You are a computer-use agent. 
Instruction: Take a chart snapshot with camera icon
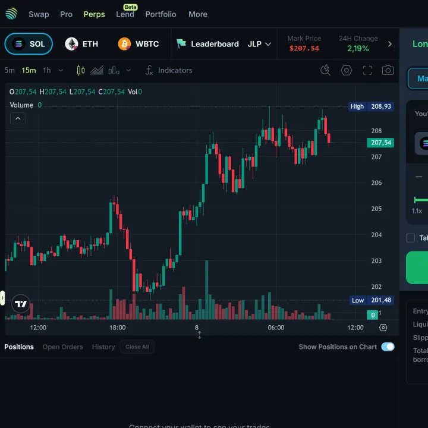pos(388,70)
